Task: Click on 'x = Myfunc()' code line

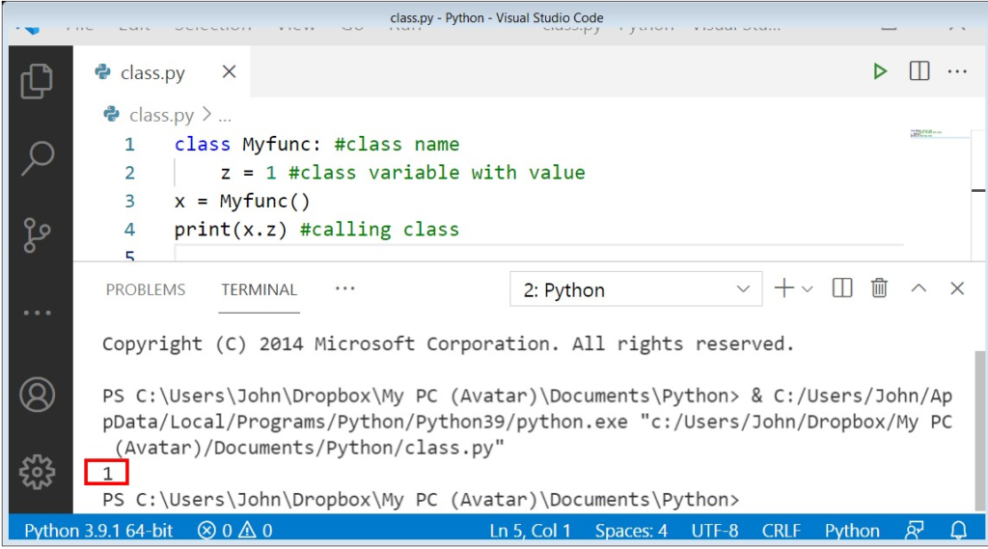Action: pyautogui.click(x=242, y=201)
